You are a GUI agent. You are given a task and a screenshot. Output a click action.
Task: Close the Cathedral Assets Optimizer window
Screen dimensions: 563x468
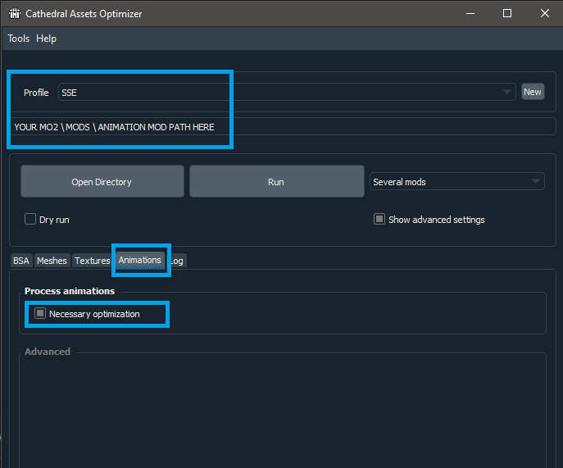(x=545, y=14)
